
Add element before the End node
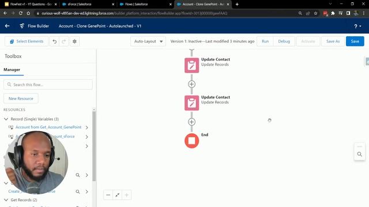[x=191, y=122]
